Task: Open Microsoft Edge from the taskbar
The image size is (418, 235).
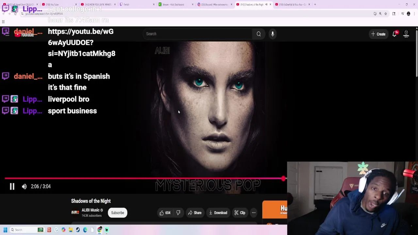Action: (85, 230)
